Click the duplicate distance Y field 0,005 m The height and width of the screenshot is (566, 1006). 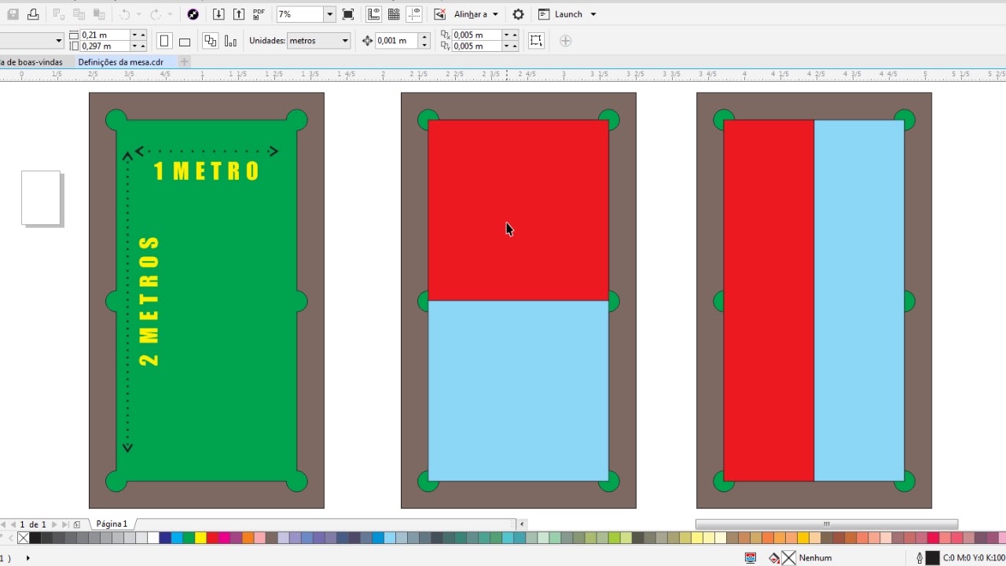pos(477,46)
